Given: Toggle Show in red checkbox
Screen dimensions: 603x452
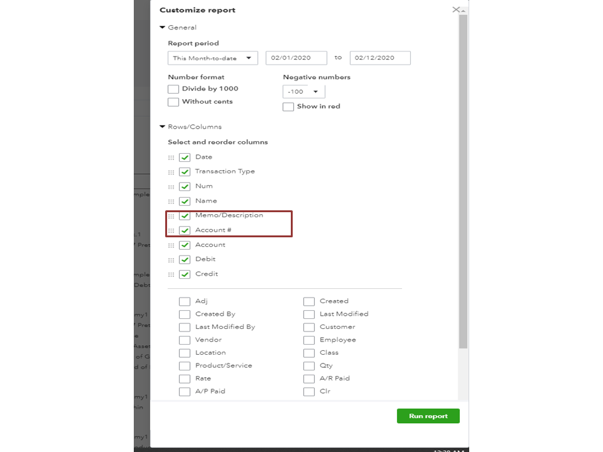Looking at the screenshot, I should click(288, 107).
